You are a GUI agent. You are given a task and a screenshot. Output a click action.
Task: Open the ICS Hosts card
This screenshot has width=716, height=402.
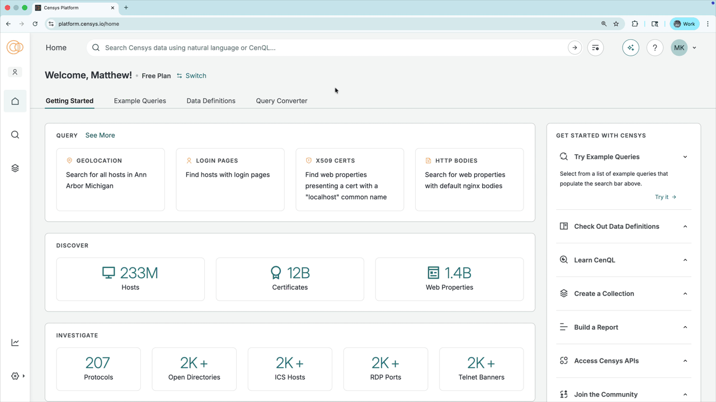click(x=290, y=369)
